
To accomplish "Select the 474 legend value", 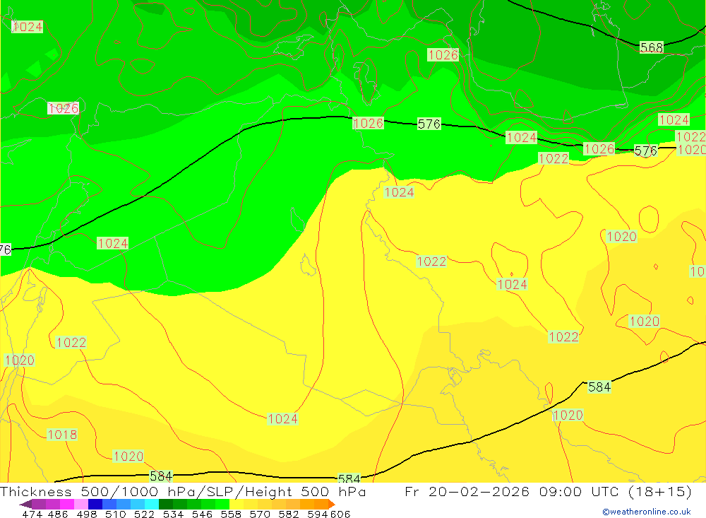I will (x=32, y=514).
